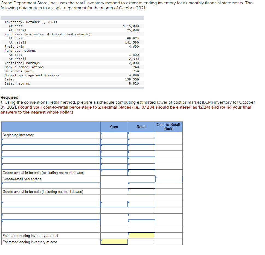Click the "89,874" purchases cost value

133,38
